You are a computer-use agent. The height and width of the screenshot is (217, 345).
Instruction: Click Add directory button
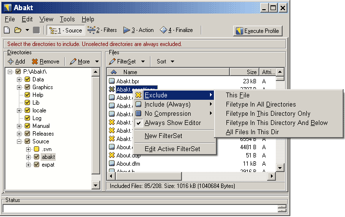[x=16, y=62]
